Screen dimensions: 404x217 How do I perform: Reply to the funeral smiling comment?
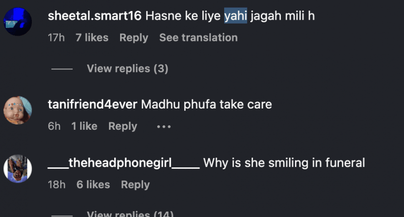135,185
